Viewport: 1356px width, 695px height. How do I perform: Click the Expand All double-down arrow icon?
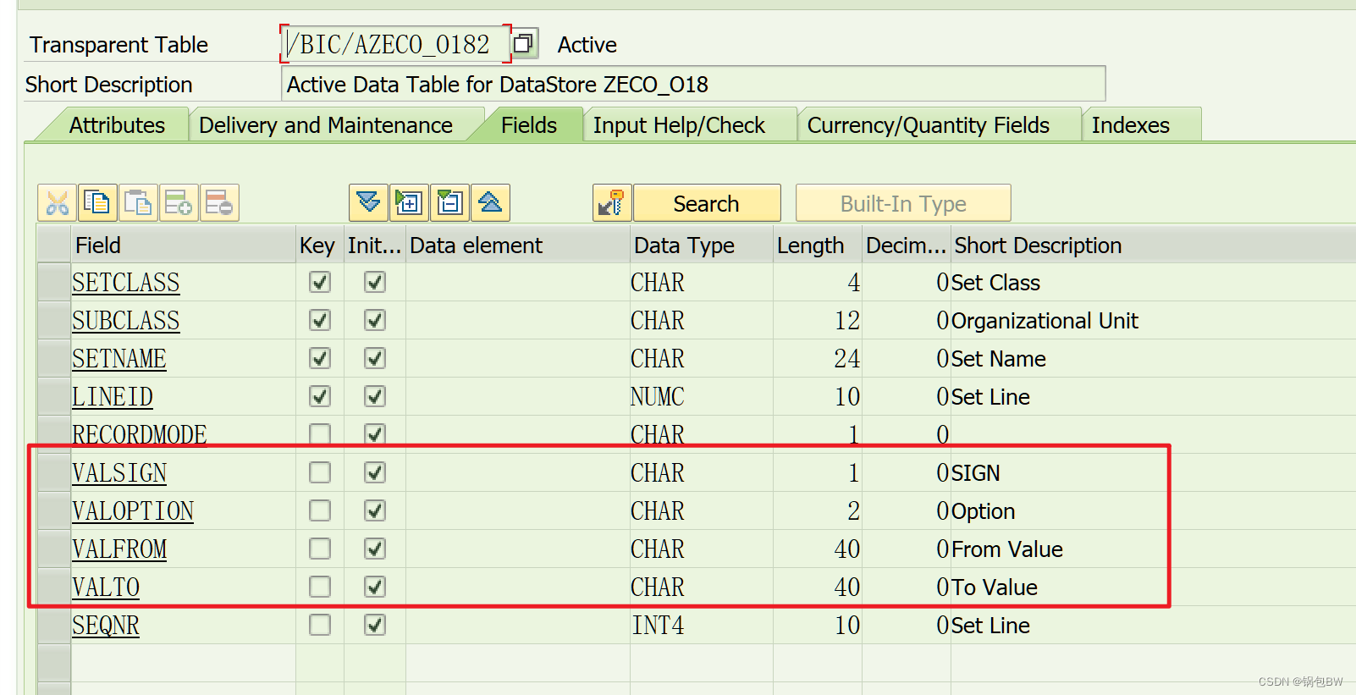click(368, 203)
